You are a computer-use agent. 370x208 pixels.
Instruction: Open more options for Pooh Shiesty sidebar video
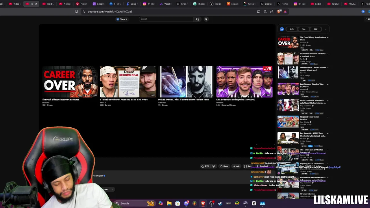328,38
